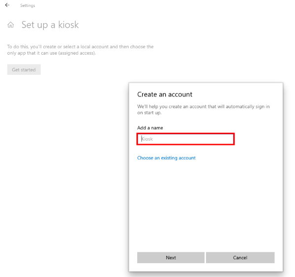Click the Set up a kiosk heading
The width and height of the screenshot is (295, 277).
(x=50, y=25)
